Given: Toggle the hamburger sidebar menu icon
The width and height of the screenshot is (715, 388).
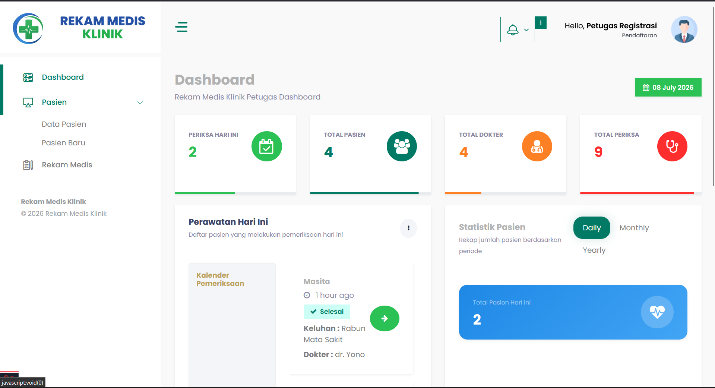Looking at the screenshot, I should coord(181,27).
